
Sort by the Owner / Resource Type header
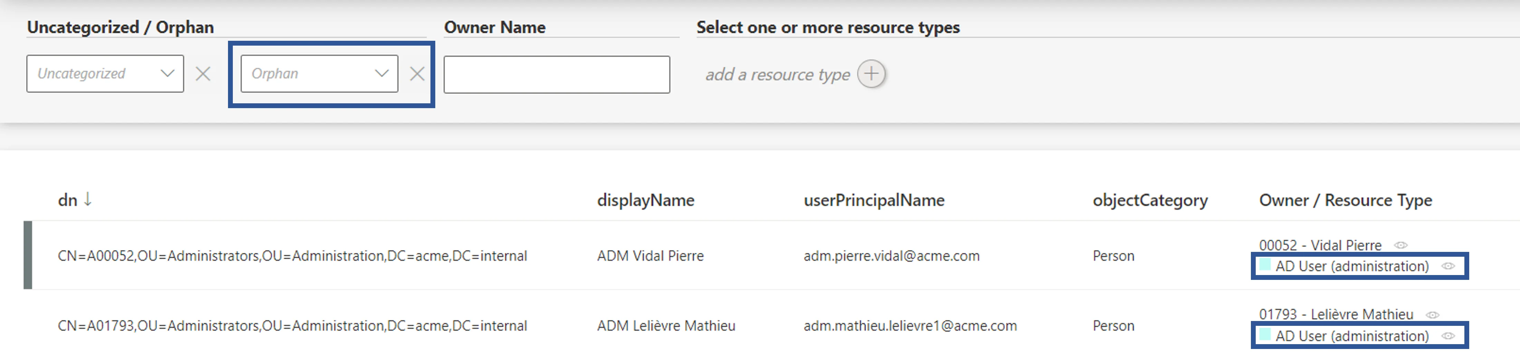tap(1345, 200)
